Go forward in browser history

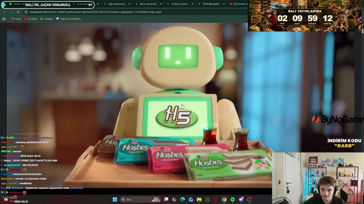pyautogui.click(x=11, y=12)
